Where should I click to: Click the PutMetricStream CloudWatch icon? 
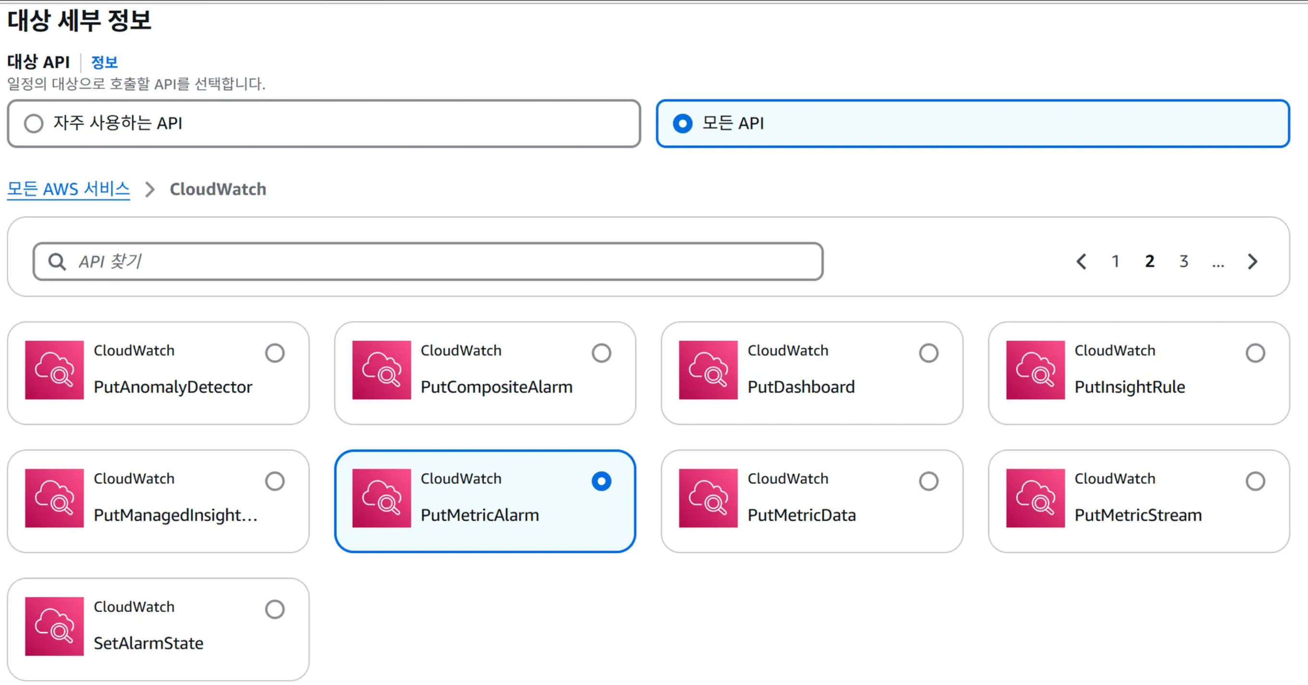[1035, 498]
